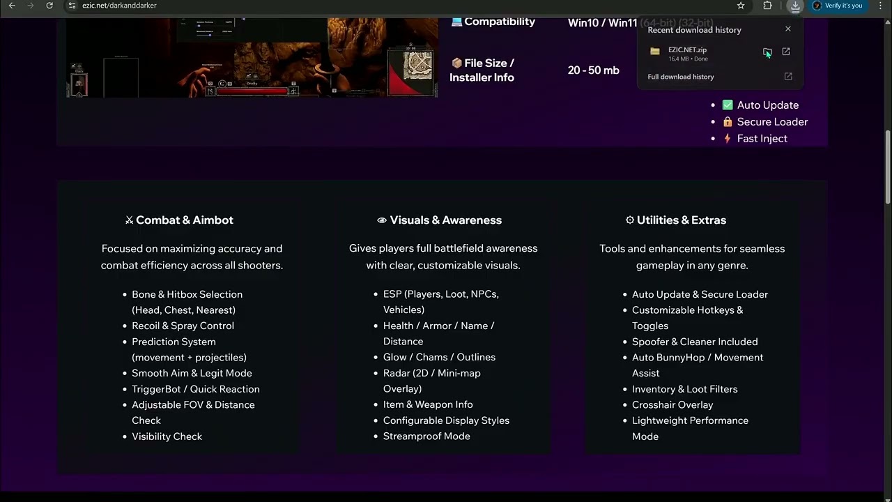Click the Visibility Check list item
Screen dimensions: 892x502
tap(167, 436)
